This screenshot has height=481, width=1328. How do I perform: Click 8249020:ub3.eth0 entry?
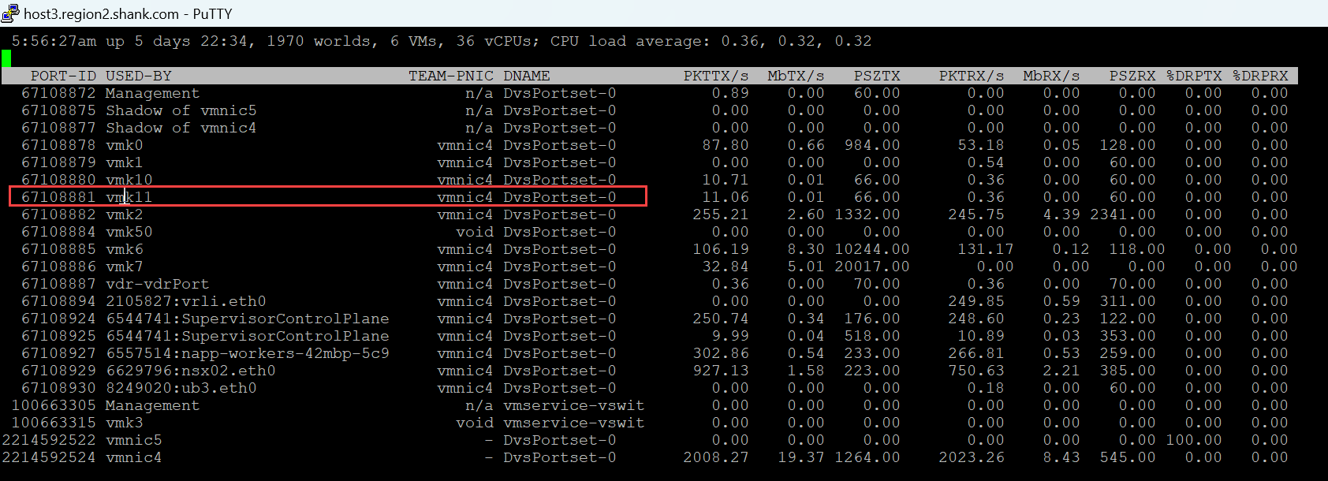tap(181, 388)
